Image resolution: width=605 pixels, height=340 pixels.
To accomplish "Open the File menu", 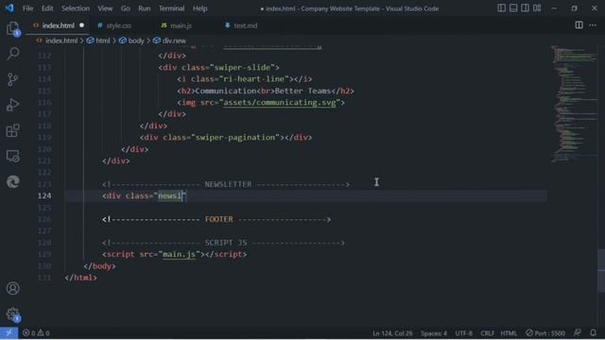I will coord(27,8).
